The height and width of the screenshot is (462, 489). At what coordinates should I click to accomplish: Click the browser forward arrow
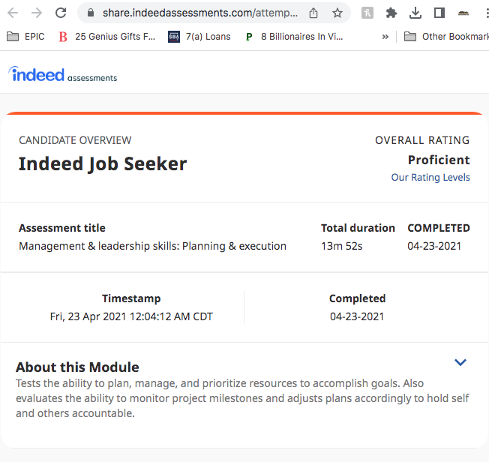37,13
